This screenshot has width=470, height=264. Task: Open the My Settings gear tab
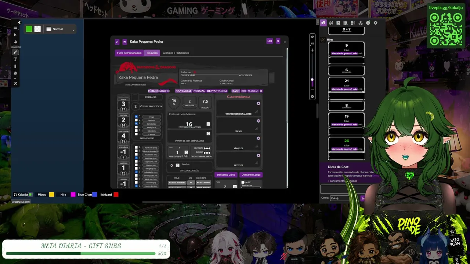click(x=375, y=23)
